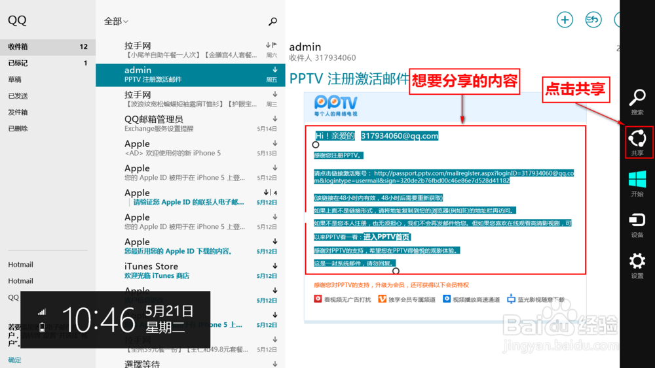This screenshot has width=655, height=368.
Task: Click the 看视频无广告打扰 privilege icon
Action: pyautogui.click(x=318, y=299)
